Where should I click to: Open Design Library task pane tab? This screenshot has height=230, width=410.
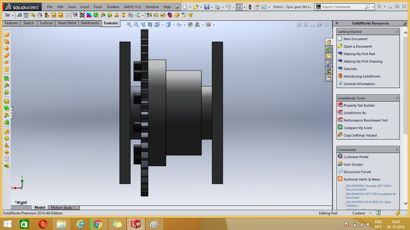329,49
